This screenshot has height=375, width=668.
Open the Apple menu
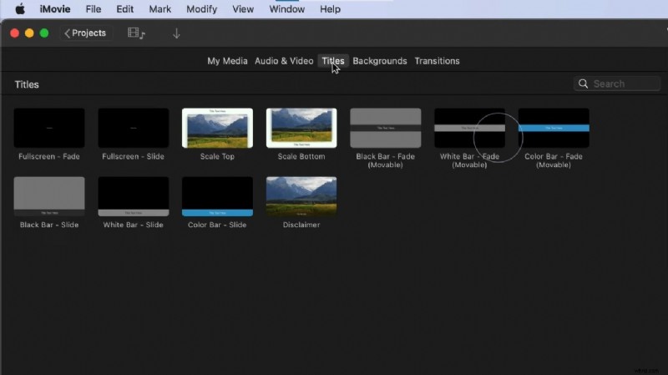point(20,9)
